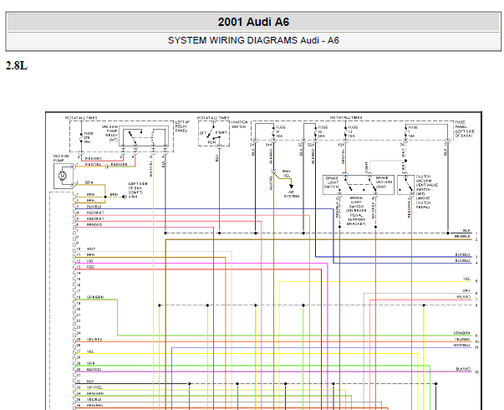
Task: Click connector pin 27 'YEL' label
Action: pyautogui.click(x=90, y=351)
